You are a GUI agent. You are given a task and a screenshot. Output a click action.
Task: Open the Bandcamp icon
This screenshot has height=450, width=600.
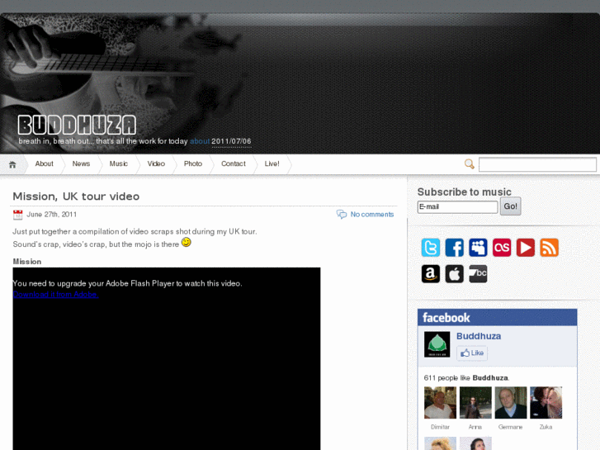[478, 274]
